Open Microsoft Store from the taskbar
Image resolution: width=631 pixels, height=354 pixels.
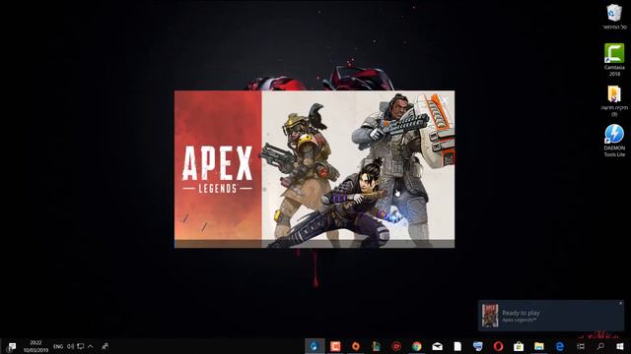(x=519, y=346)
